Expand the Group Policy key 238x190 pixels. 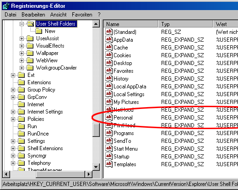[x=13, y=90]
